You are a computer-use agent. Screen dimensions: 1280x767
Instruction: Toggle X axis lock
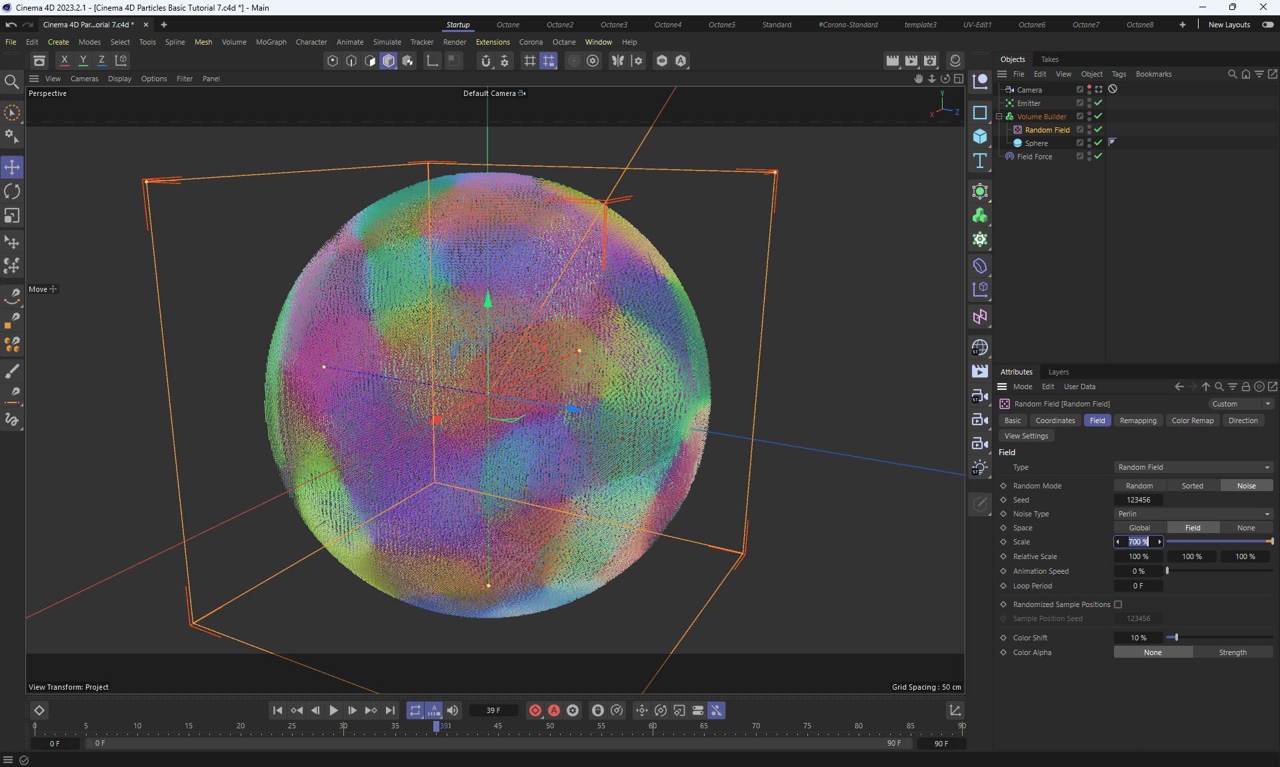click(x=64, y=60)
